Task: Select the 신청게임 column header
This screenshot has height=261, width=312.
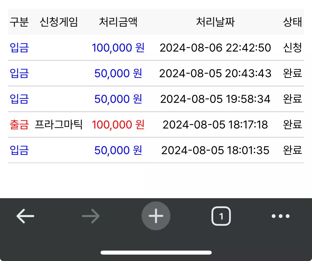Action: pos(59,22)
